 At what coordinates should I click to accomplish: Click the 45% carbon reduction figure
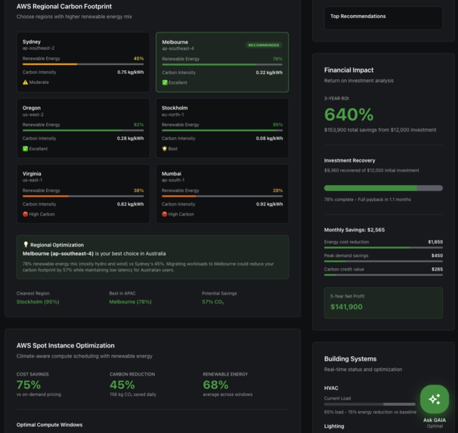[122, 385]
